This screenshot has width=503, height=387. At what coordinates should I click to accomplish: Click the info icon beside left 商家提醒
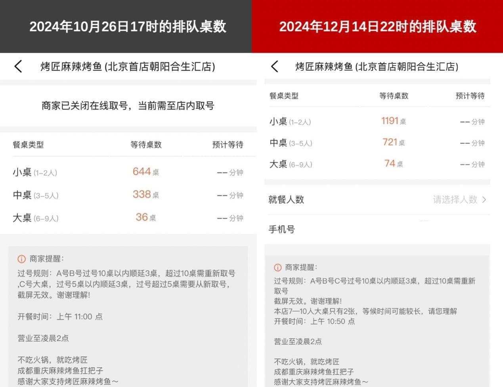tap(21, 259)
